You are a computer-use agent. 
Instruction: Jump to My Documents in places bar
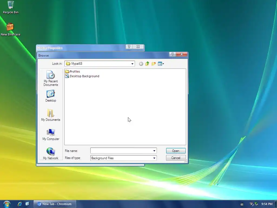click(x=51, y=115)
